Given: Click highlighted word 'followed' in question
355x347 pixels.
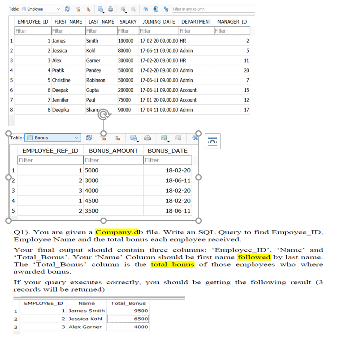Looking at the screenshot, I should click(254, 257).
